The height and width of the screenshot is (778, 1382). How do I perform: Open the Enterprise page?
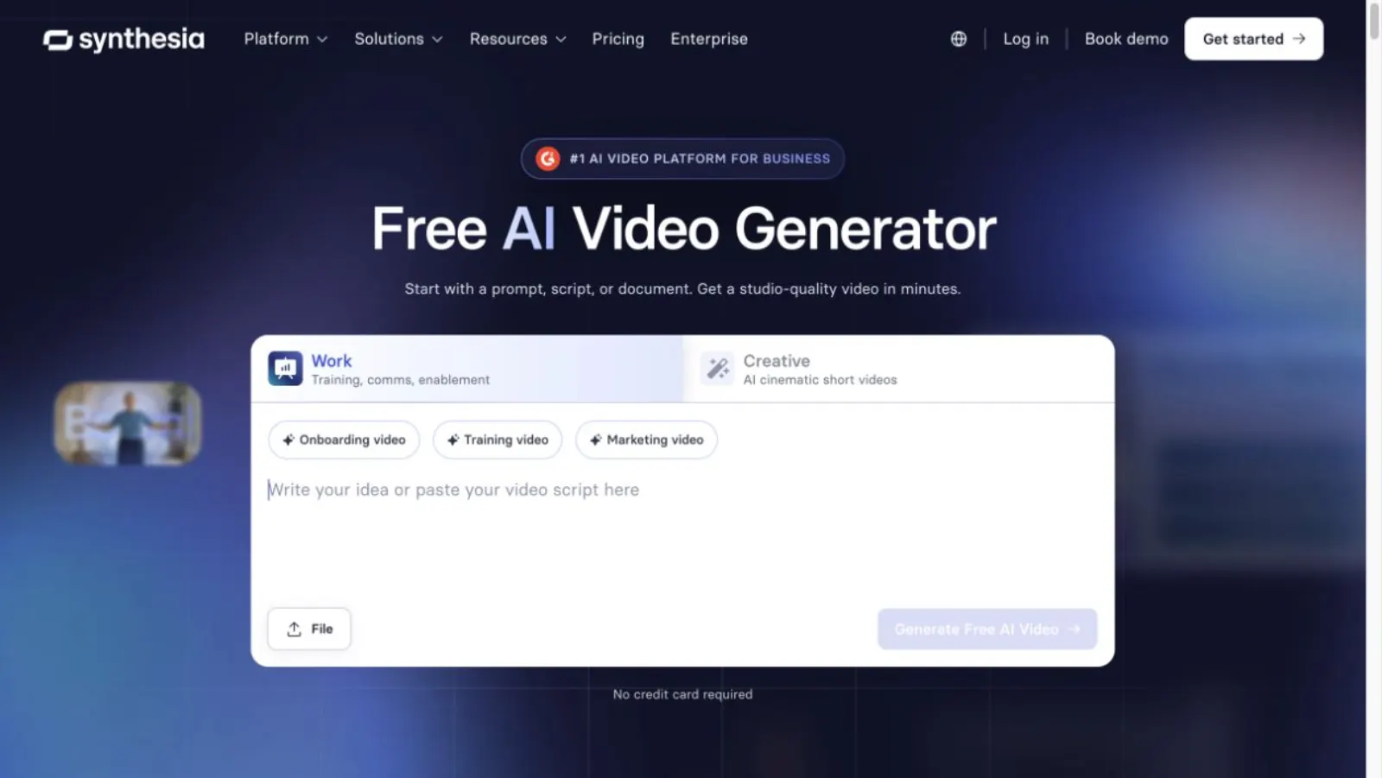pos(709,39)
